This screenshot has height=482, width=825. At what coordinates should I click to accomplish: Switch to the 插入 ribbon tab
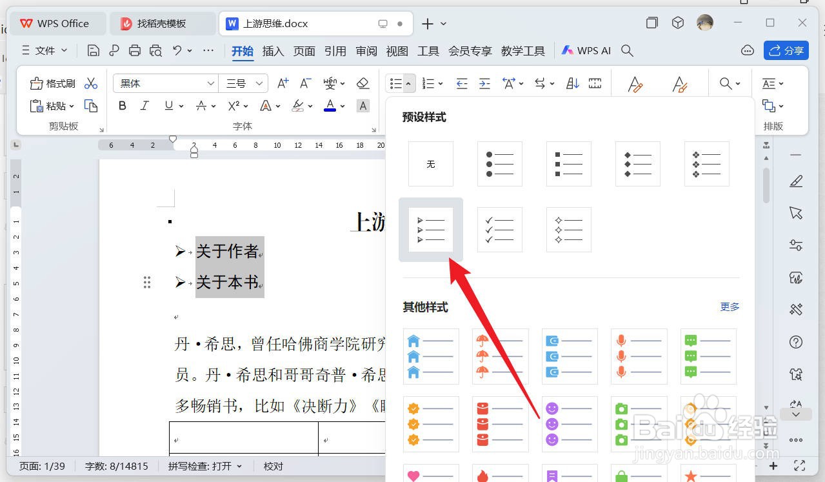click(x=273, y=50)
